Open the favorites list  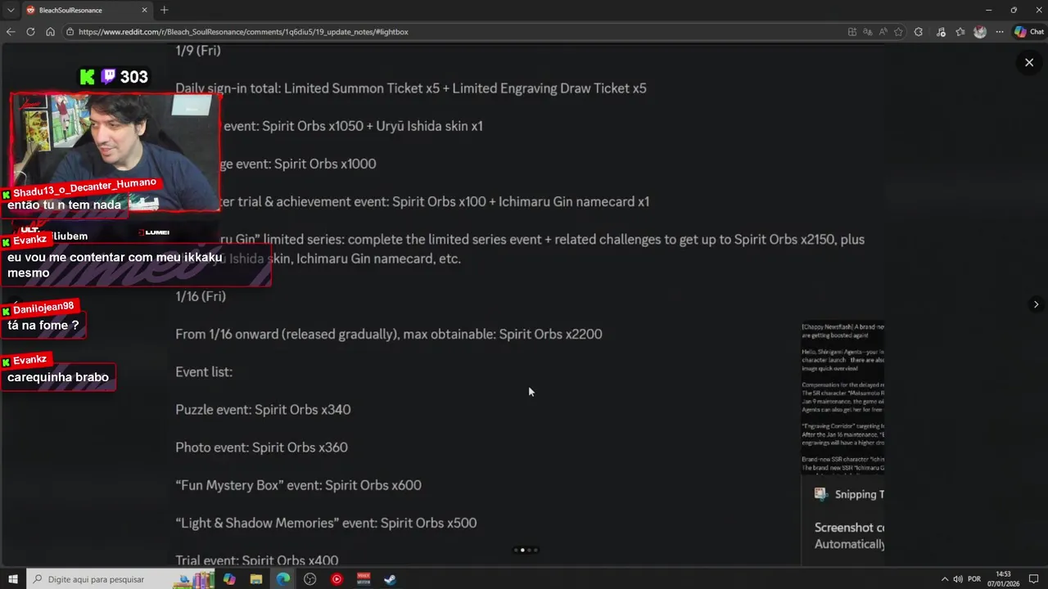click(x=960, y=32)
